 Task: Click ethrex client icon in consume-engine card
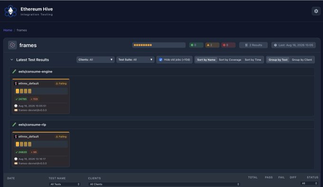(16, 84)
